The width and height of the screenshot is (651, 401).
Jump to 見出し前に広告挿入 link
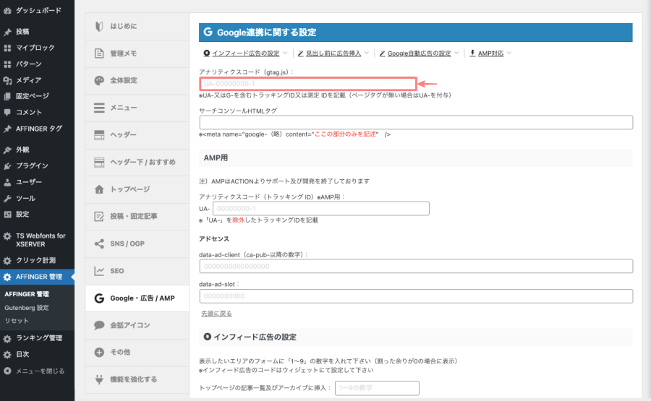tap(333, 53)
